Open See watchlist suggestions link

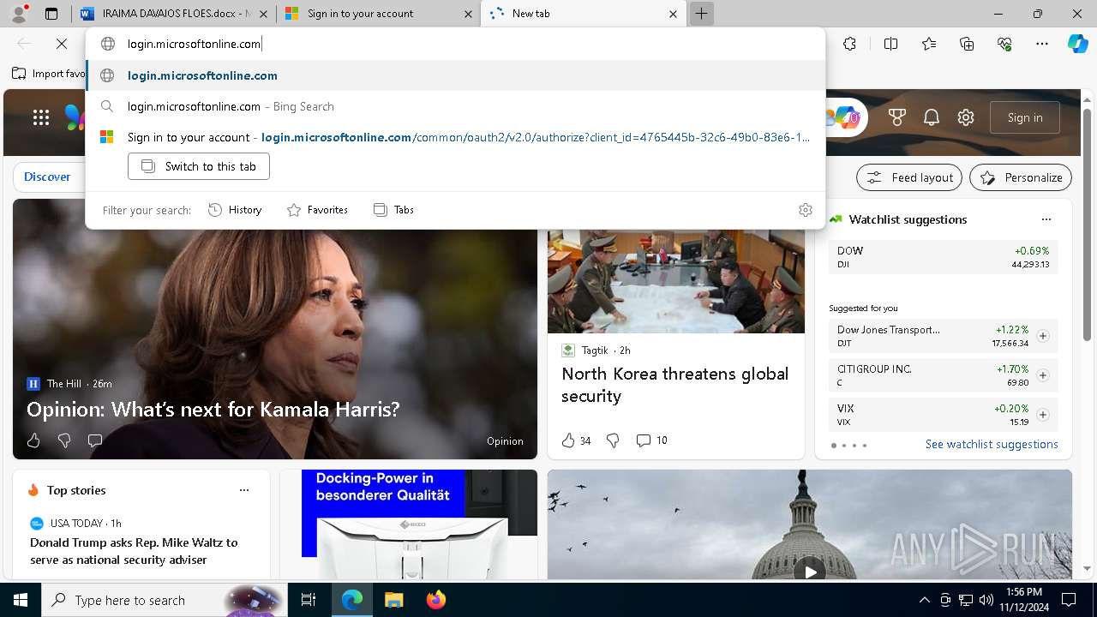[992, 444]
